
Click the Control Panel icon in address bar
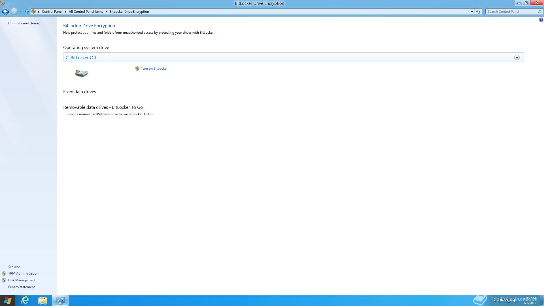pos(34,12)
